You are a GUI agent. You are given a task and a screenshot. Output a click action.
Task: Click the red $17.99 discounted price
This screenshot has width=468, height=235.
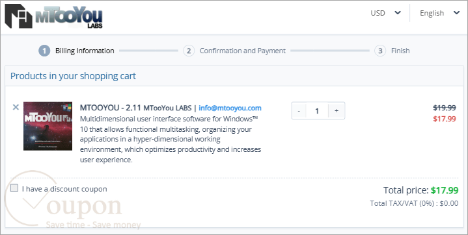click(x=445, y=119)
